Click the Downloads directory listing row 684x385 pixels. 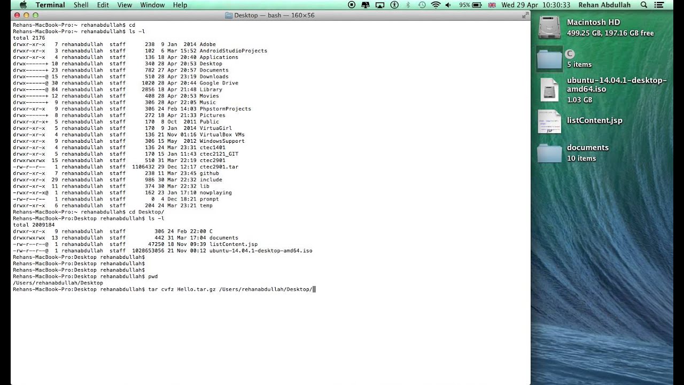click(121, 76)
